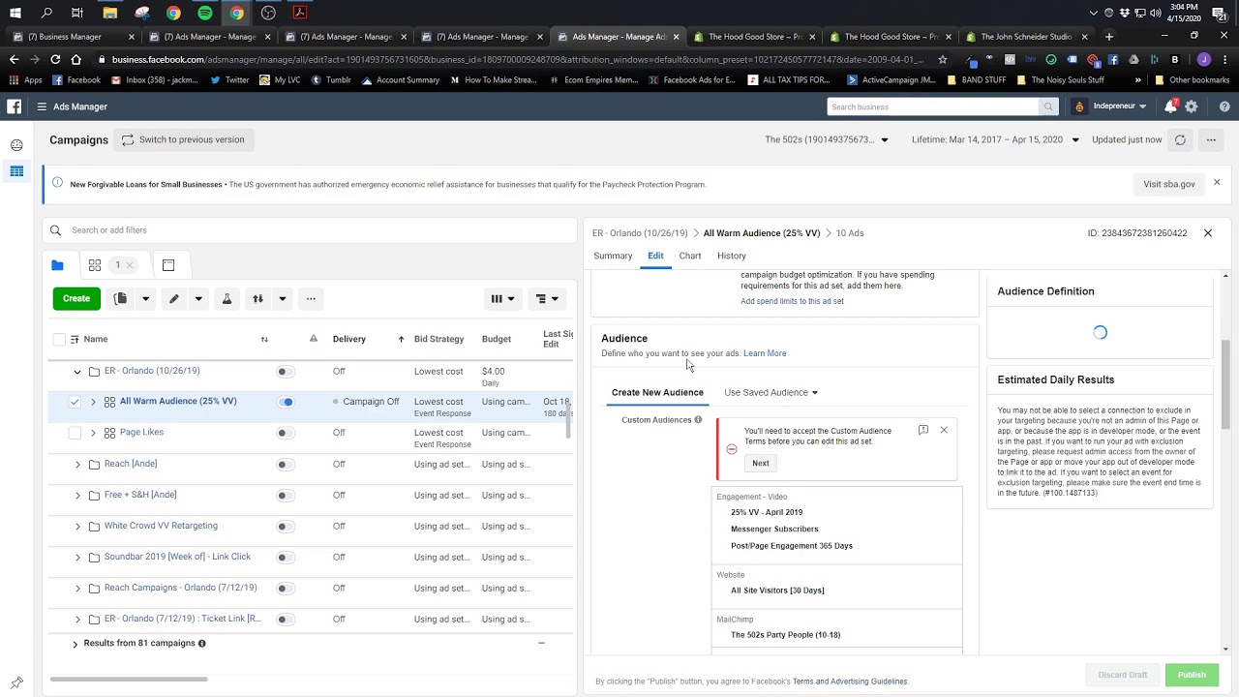Open the ad sets grid view icon
Screen dimensions: 1239x697
pos(95,265)
